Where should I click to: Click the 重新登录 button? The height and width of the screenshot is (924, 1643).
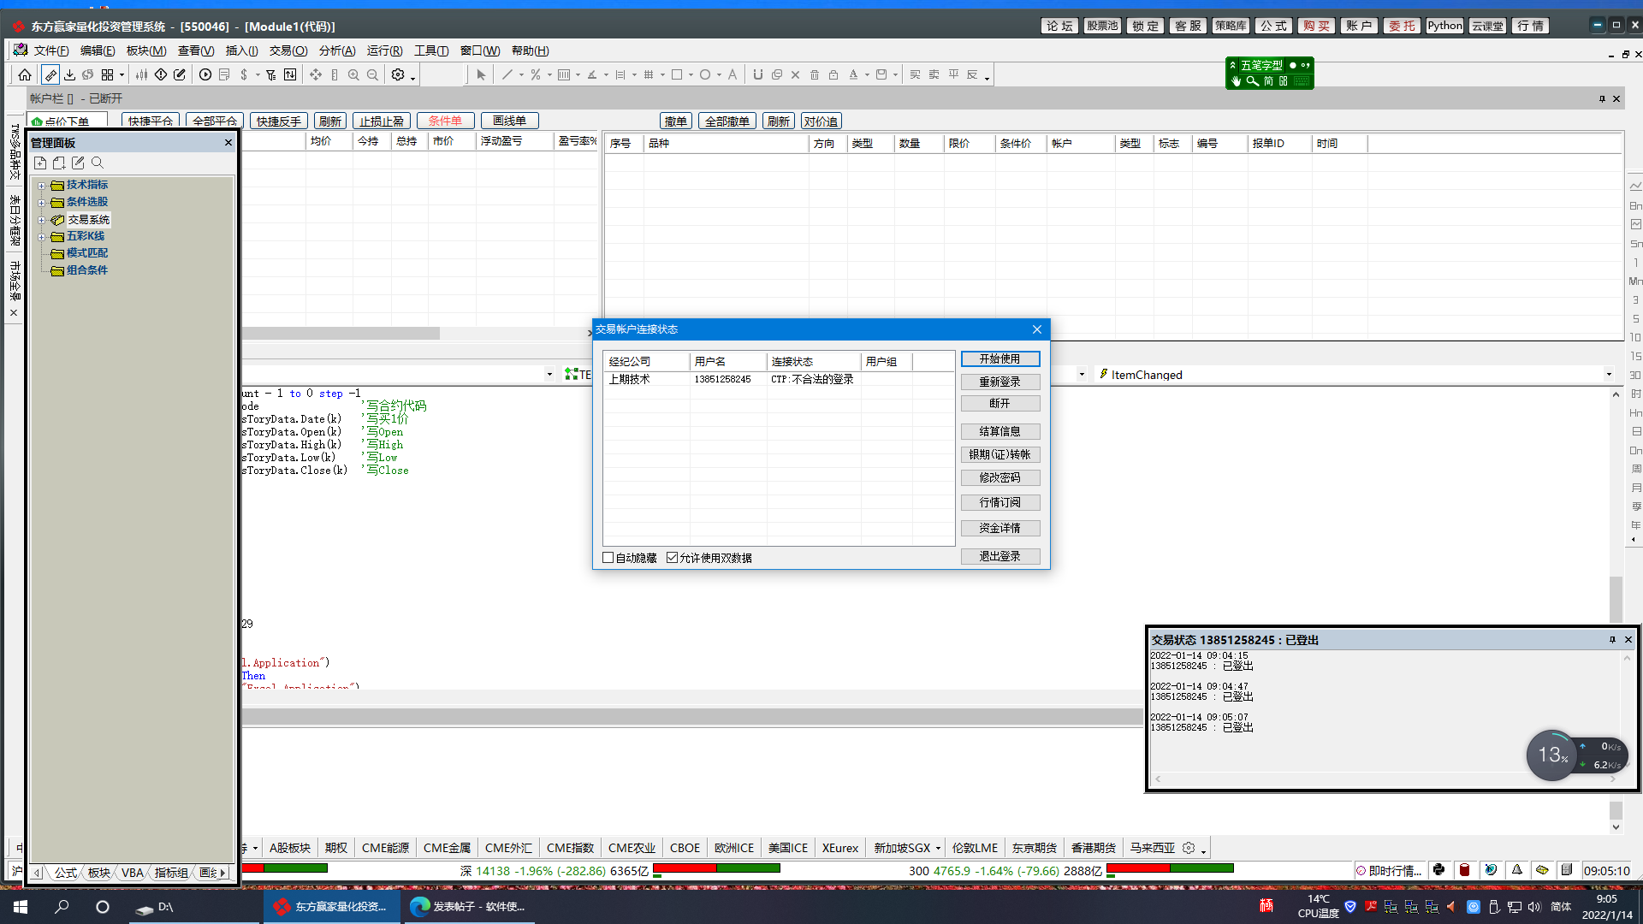[999, 382]
